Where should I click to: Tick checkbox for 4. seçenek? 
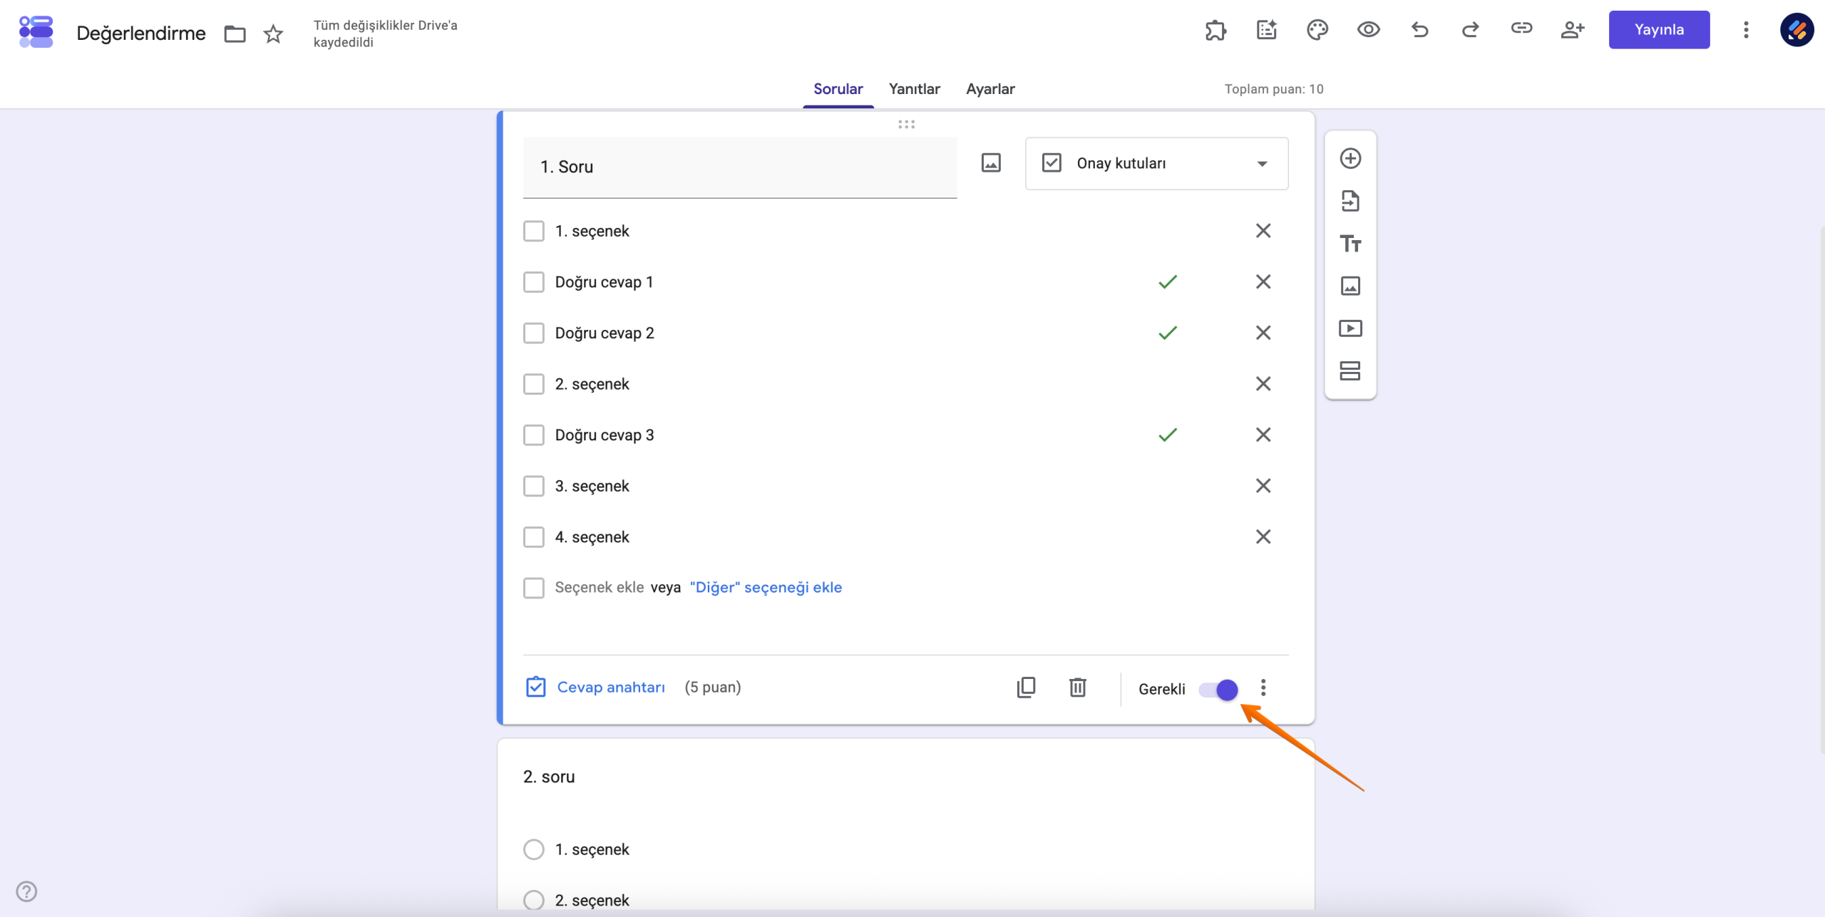533,537
